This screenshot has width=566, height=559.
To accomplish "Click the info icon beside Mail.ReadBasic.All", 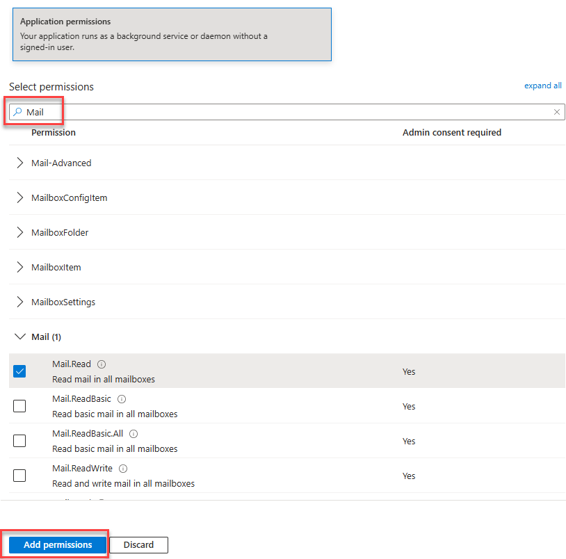I will [x=134, y=434].
